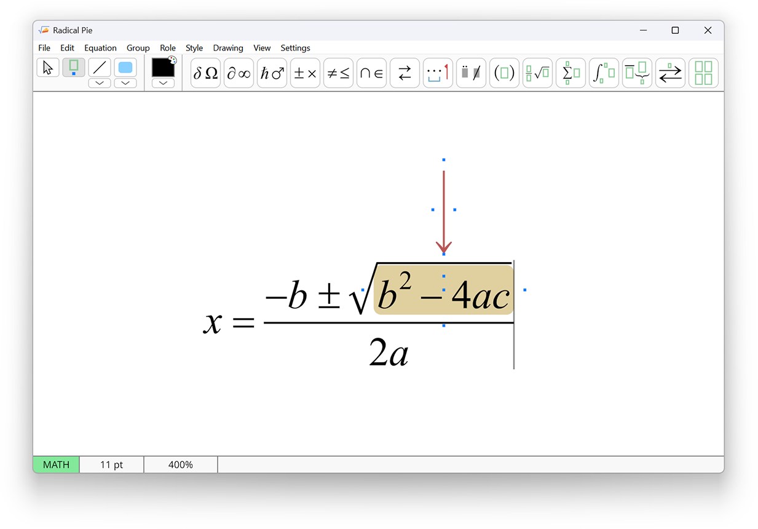This screenshot has width=758, height=529.
Task: Open the set theory symbols palette
Action: (x=371, y=73)
